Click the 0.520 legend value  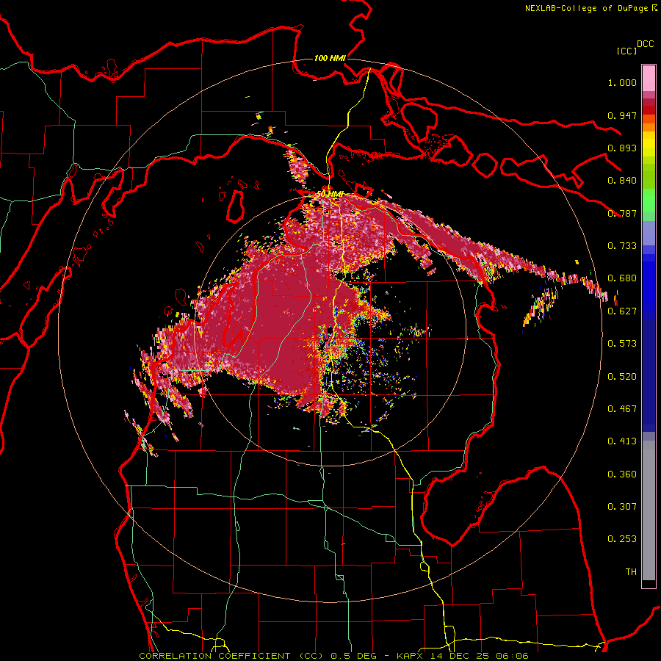click(x=622, y=377)
